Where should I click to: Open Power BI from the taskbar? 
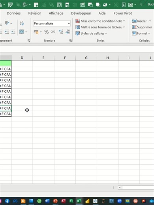[x=87, y=201]
